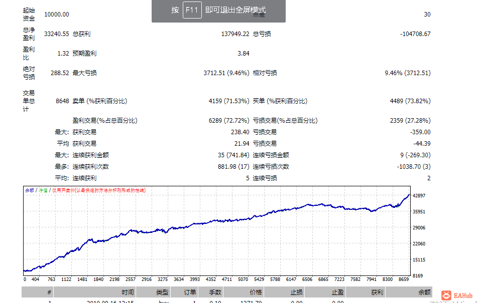Click the 连续获利次数 label
Image resolution: width=477 pixels, height=303 pixels.
tap(91, 166)
